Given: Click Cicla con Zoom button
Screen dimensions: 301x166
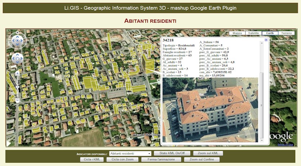Looking at the screenshot, I should 122,159.
